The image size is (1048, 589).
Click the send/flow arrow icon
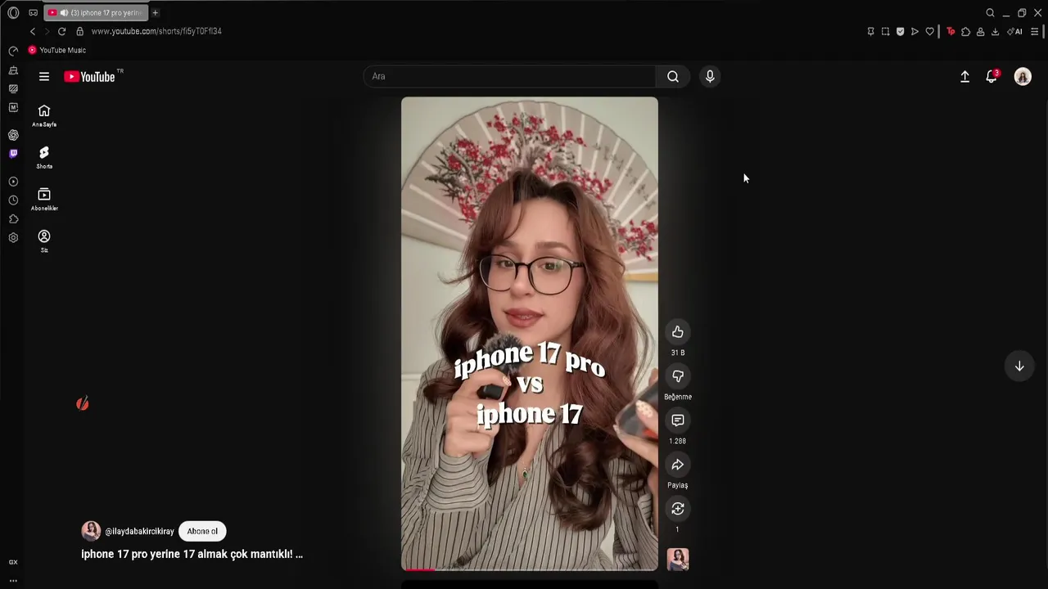point(915,31)
